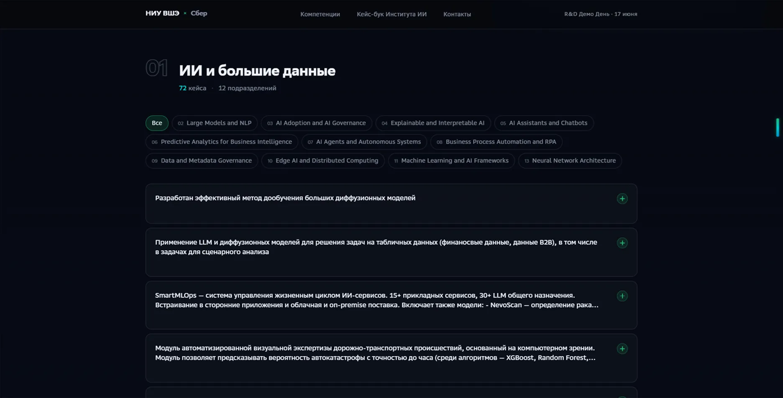Filter by Explainable and Interpretable AI
This screenshot has height=398, width=783.
tap(433, 123)
